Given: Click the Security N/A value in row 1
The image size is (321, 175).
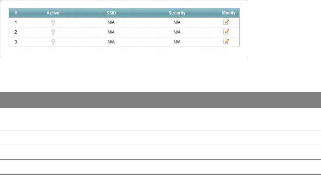Looking at the screenshot, I should 177,22.
